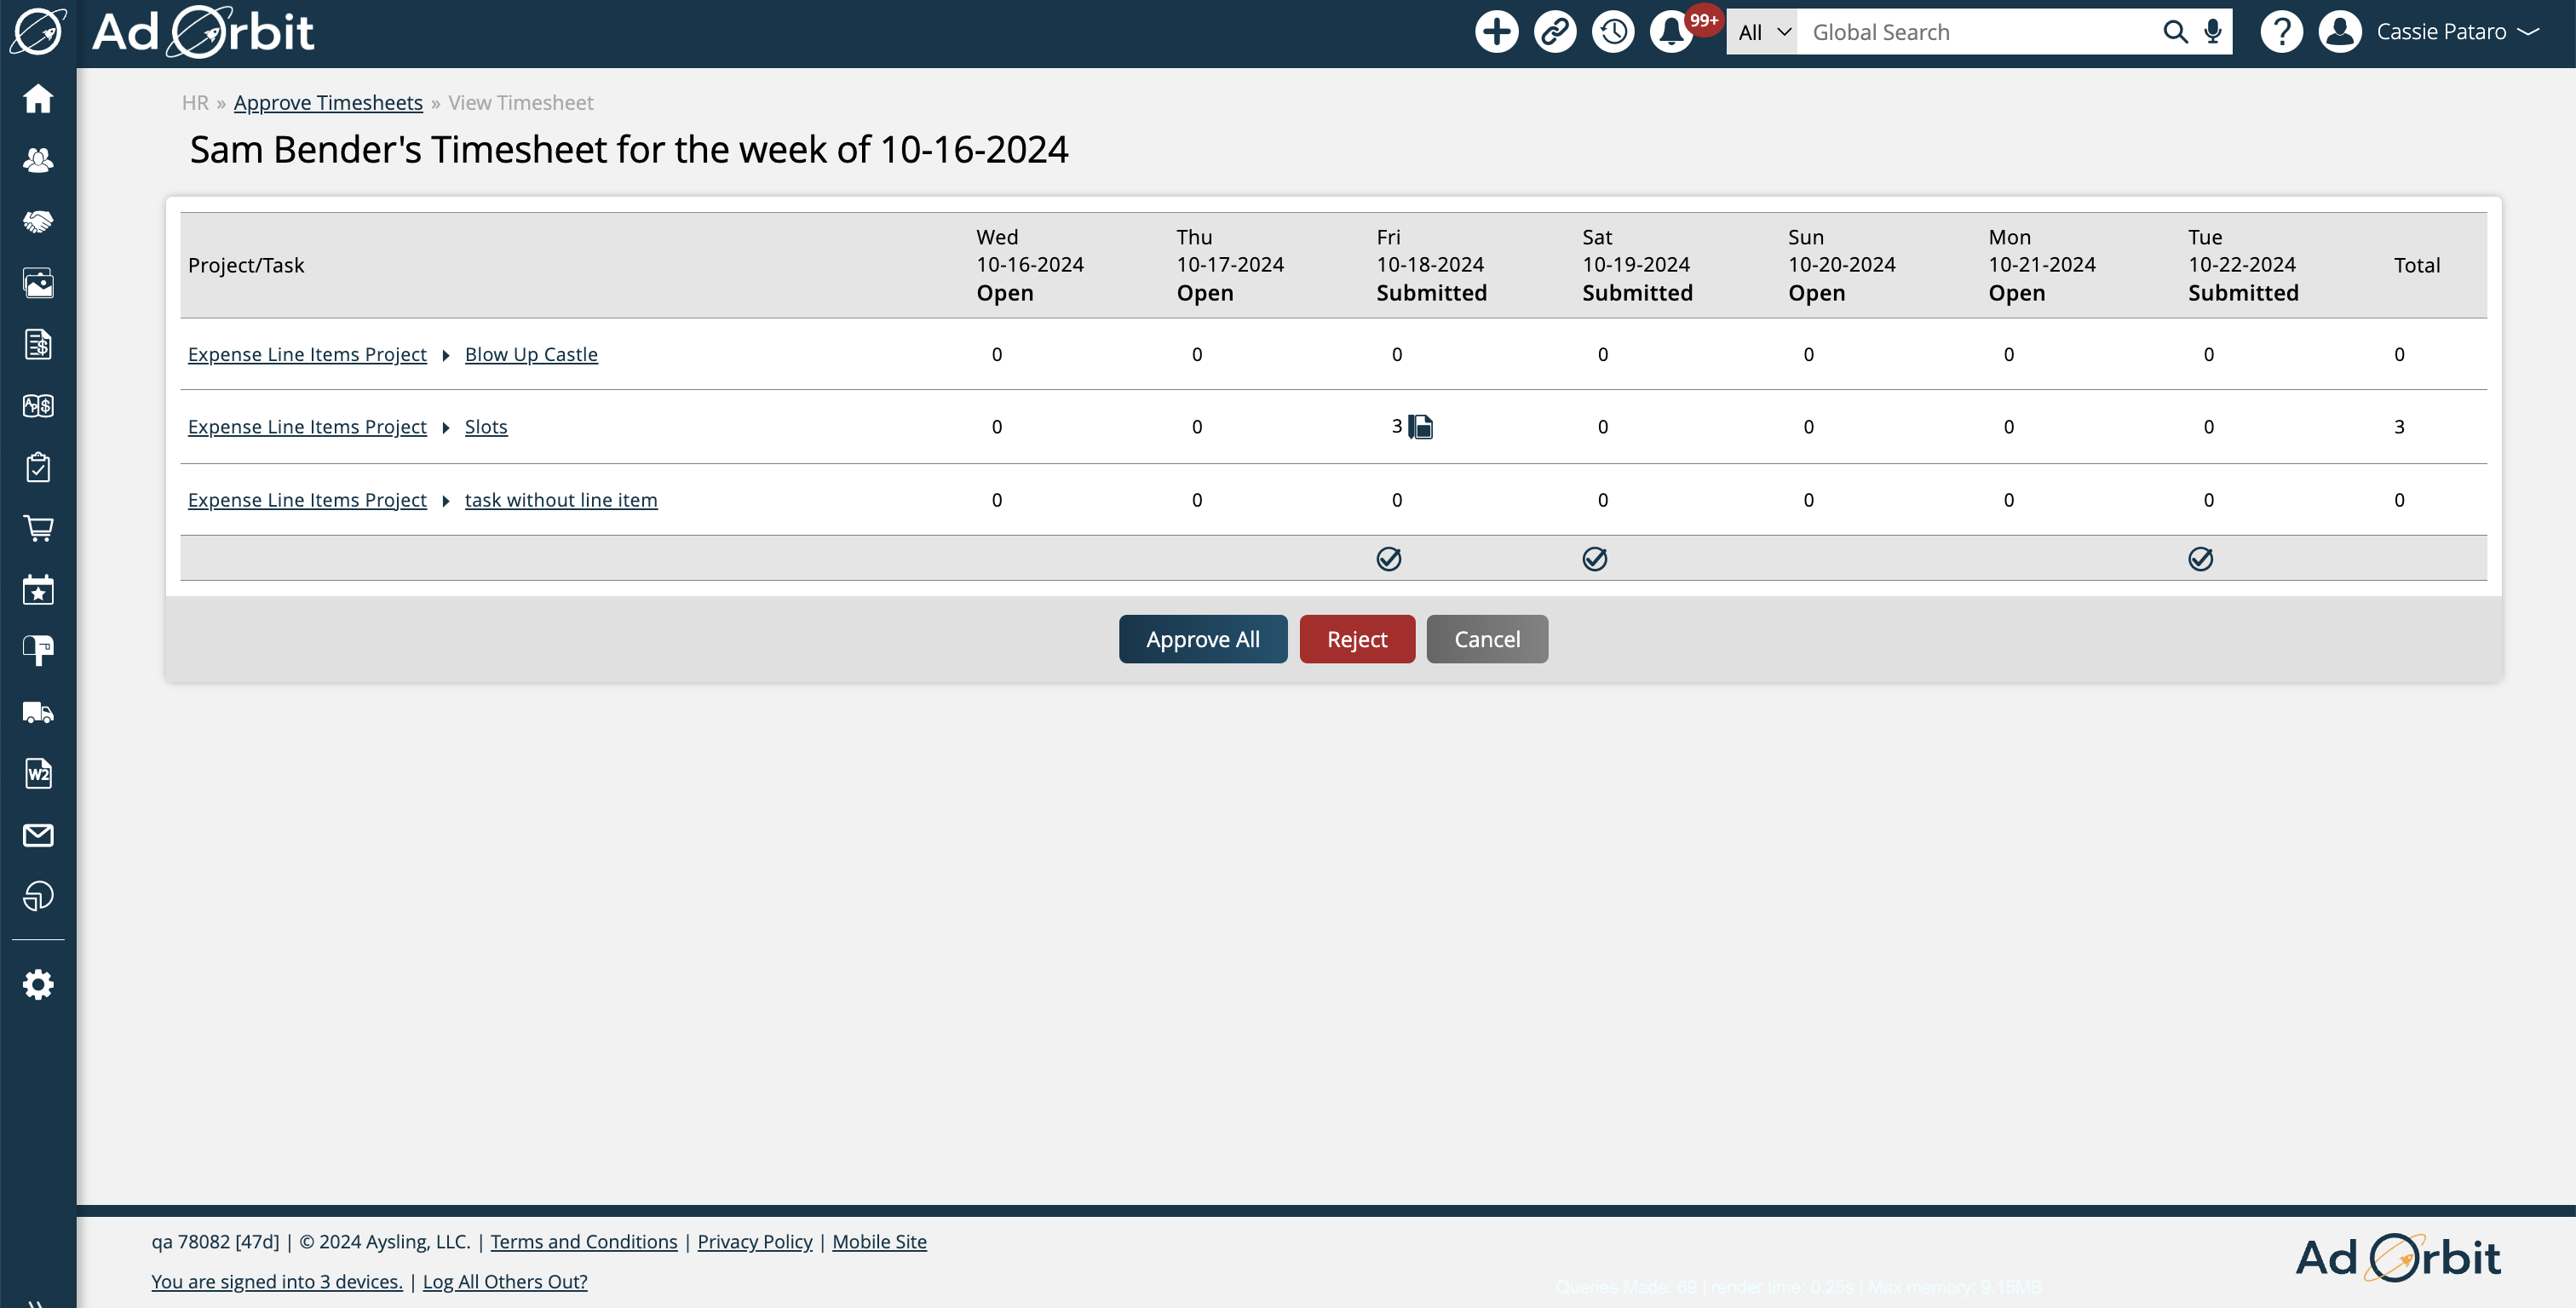Click the magnifier search icon

[x=2174, y=32]
